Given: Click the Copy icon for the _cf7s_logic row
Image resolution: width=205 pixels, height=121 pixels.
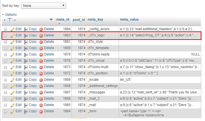Looking at the screenshot, I should pos(26,35).
